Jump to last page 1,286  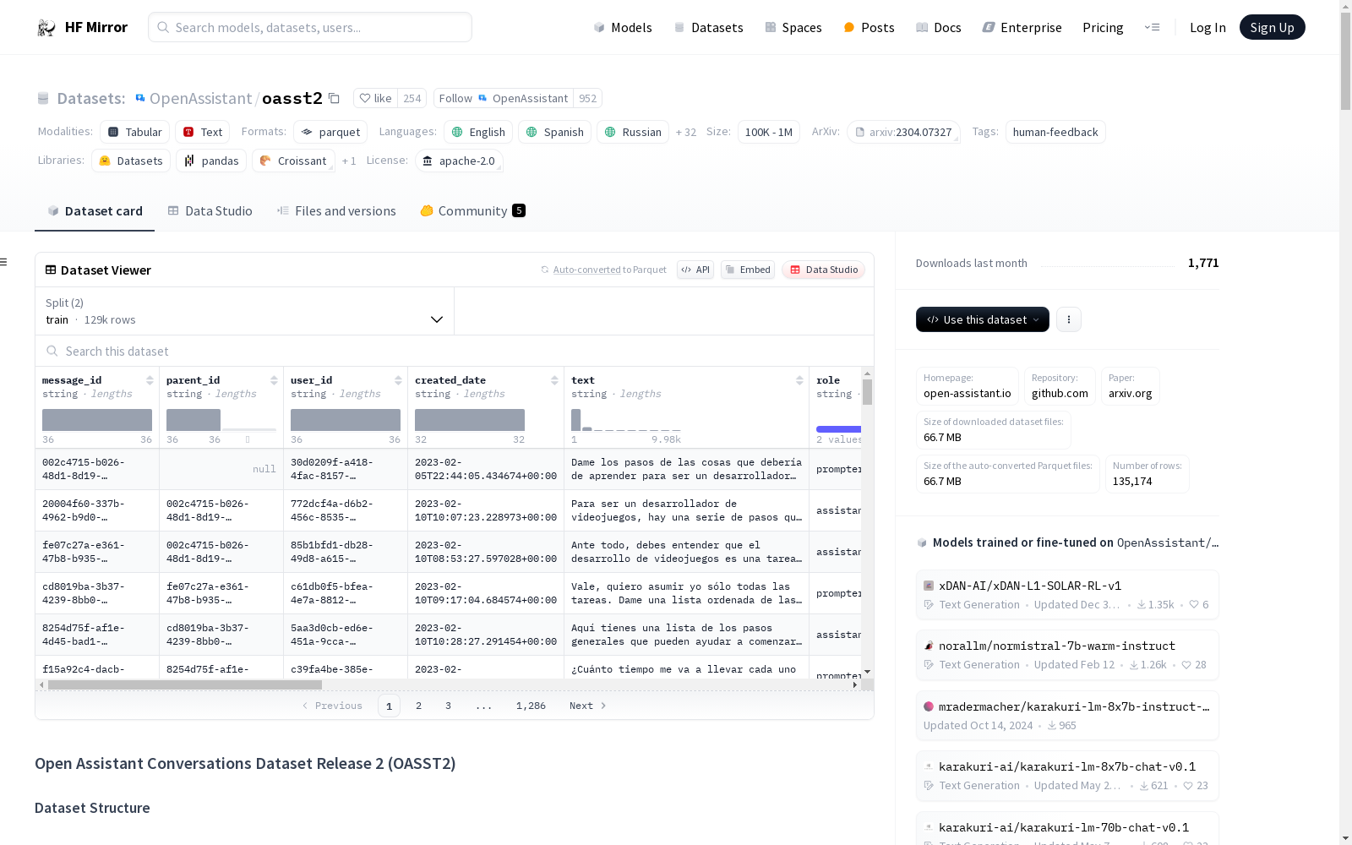point(531,706)
